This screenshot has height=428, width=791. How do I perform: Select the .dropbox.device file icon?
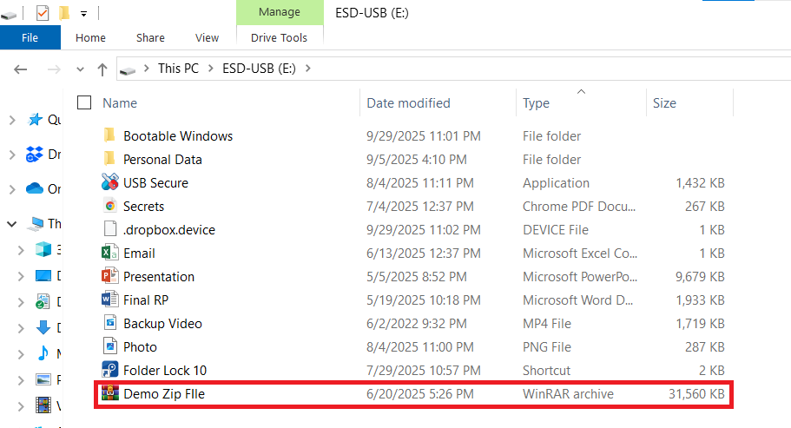(x=110, y=229)
